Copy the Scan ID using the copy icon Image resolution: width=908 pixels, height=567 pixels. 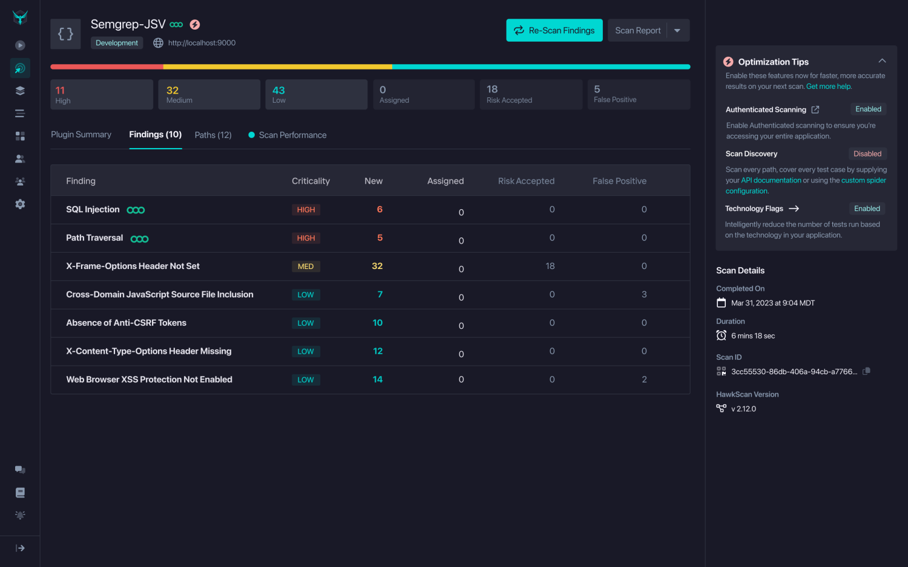(x=866, y=371)
